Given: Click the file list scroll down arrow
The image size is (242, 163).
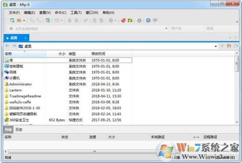Looking at the screenshot, I should (x=237, y=122).
